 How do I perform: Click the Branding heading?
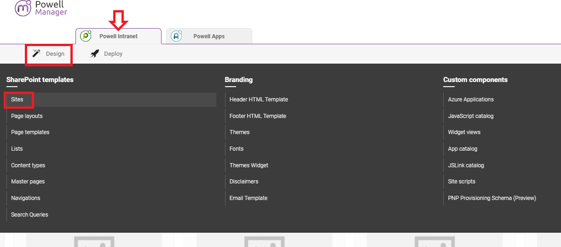point(239,80)
